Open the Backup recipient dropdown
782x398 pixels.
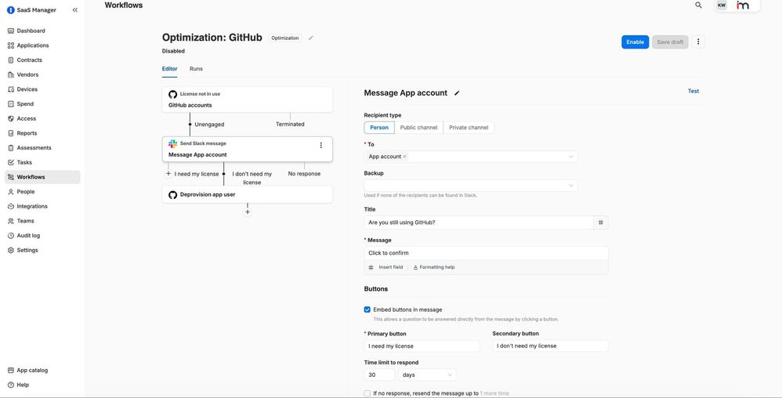[x=571, y=186]
